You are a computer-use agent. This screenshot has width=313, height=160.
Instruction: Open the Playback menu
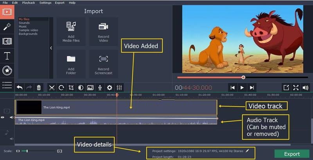[29, 3]
